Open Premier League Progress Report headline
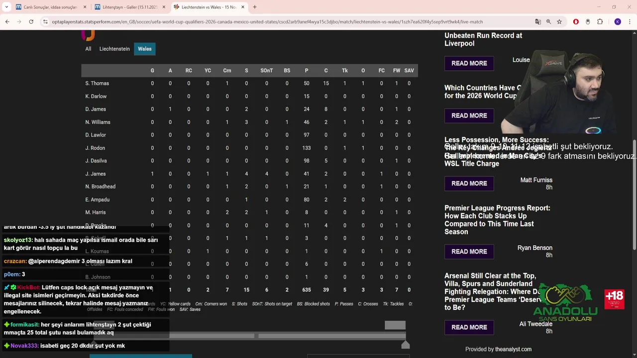This screenshot has height=358, width=637. (x=497, y=220)
